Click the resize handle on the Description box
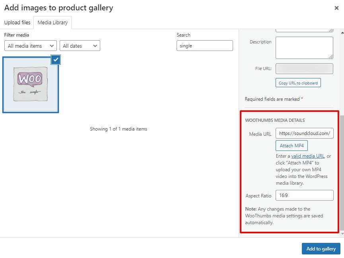344x258 pixels. (x=331, y=57)
